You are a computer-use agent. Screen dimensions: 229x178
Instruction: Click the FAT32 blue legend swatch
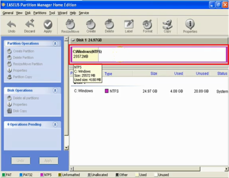click(21, 175)
